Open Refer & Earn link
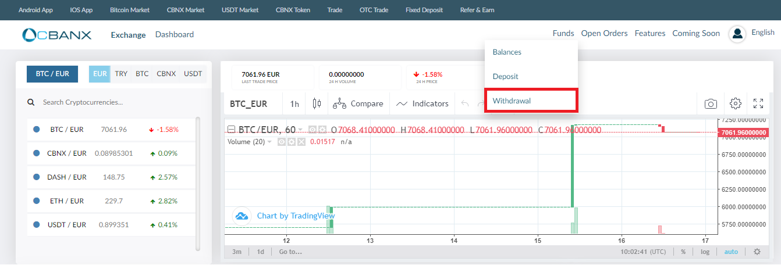 (477, 10)
